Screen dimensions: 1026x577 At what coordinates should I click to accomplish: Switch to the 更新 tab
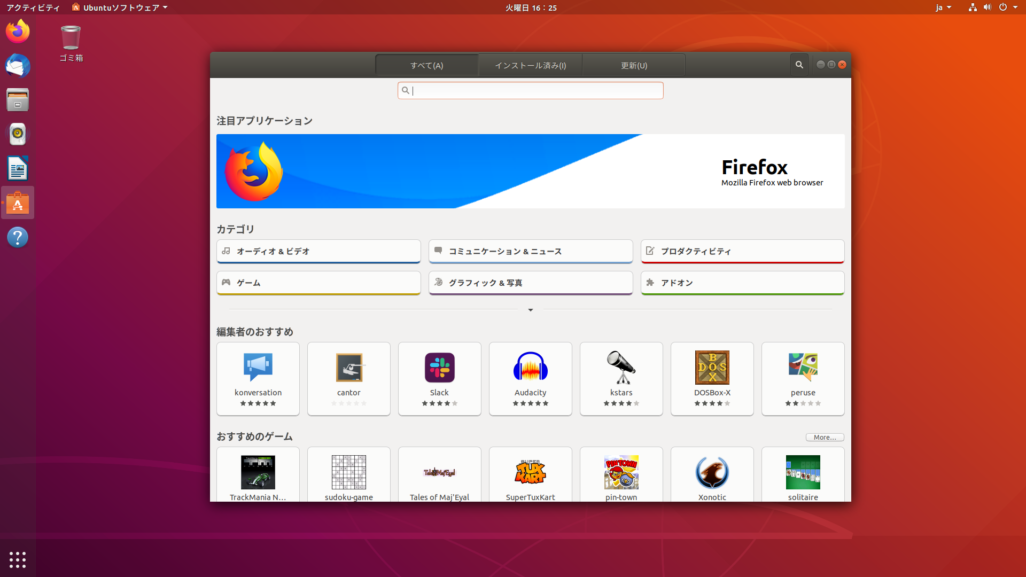click(x=634, y=65)
